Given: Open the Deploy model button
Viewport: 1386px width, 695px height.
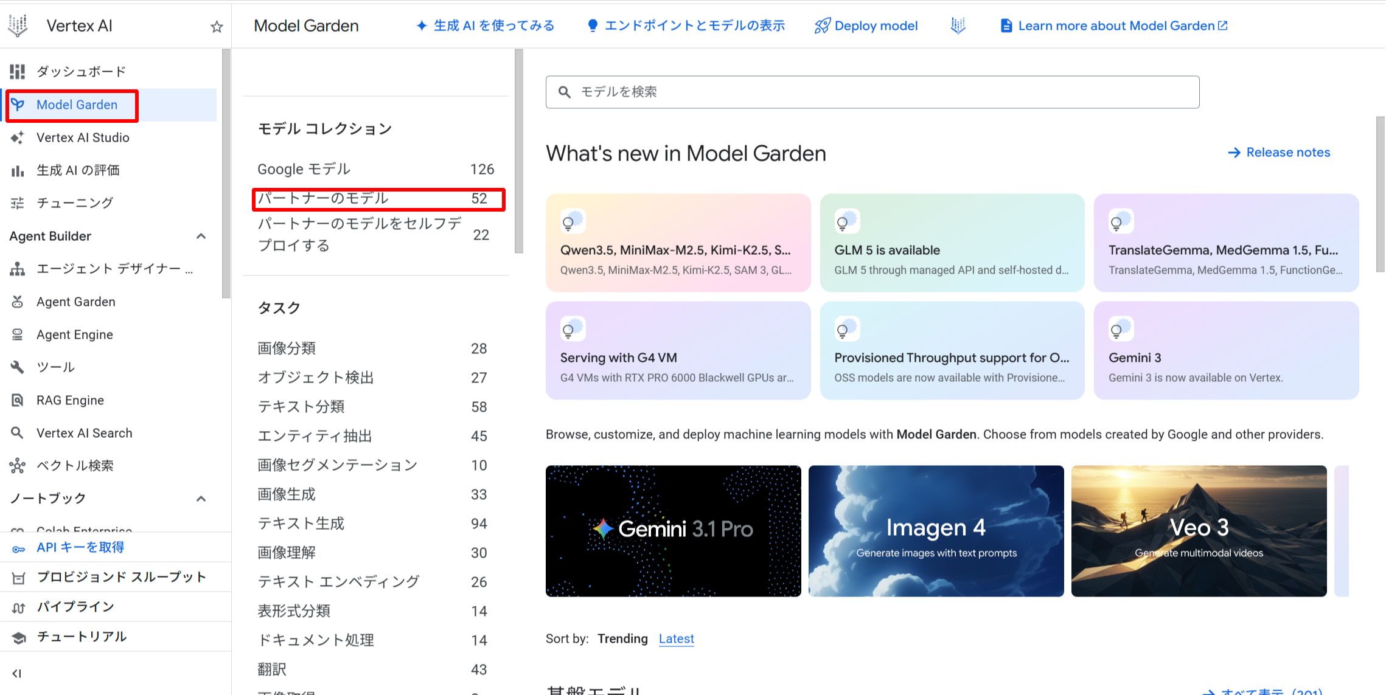Looking at the screenshot, I should click(866, 26).
